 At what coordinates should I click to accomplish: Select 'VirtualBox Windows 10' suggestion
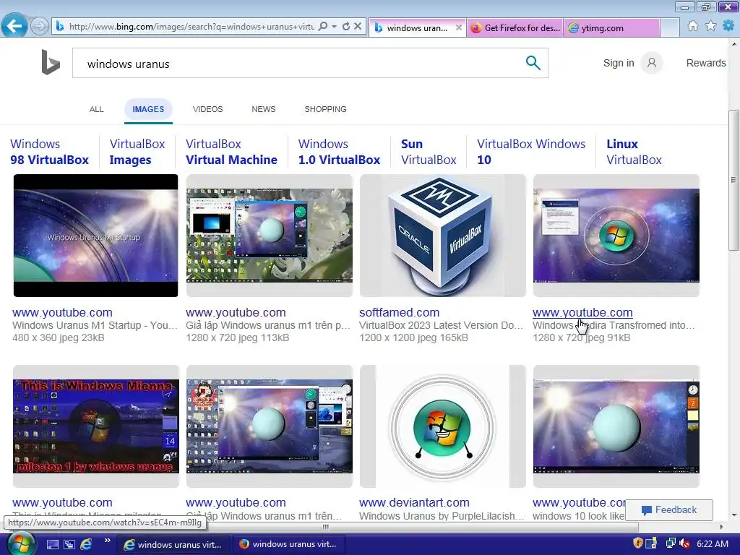click(x=531, y=152)
